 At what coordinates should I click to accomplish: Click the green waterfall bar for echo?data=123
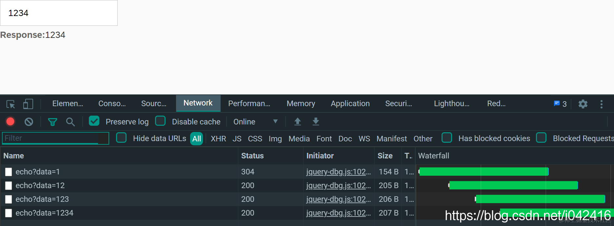click(540, 199)
